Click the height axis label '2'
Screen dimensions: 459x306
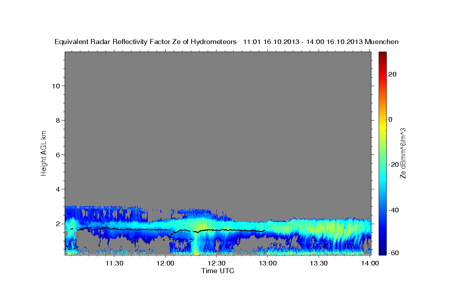pos(58,223)
